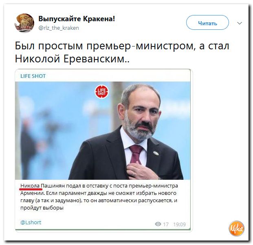Open the LIFE SHOT channel title
The width and height of the screenshot is (253, 245).
pyautogui.click(x=33, y=76)
